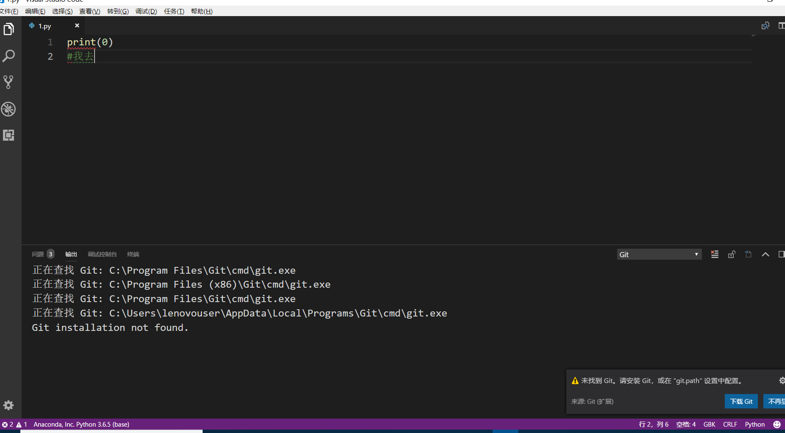Select Anaconda Python 3.6.5 interpreter status

click(x=81, y=425)
